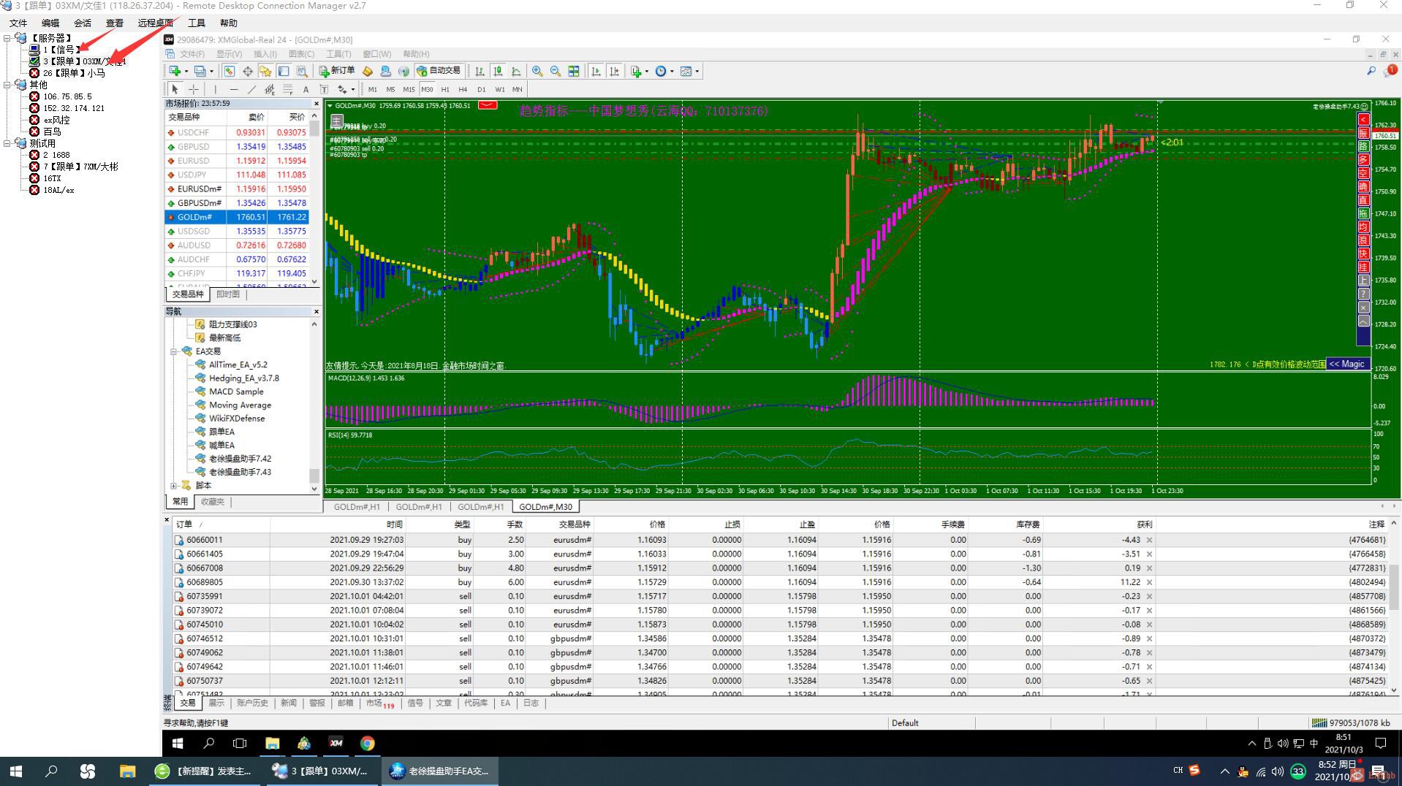This screenshot has height=786, width=1402.
Task: Toggle the chart auto-scroll button
Action: tap(596, 71)
